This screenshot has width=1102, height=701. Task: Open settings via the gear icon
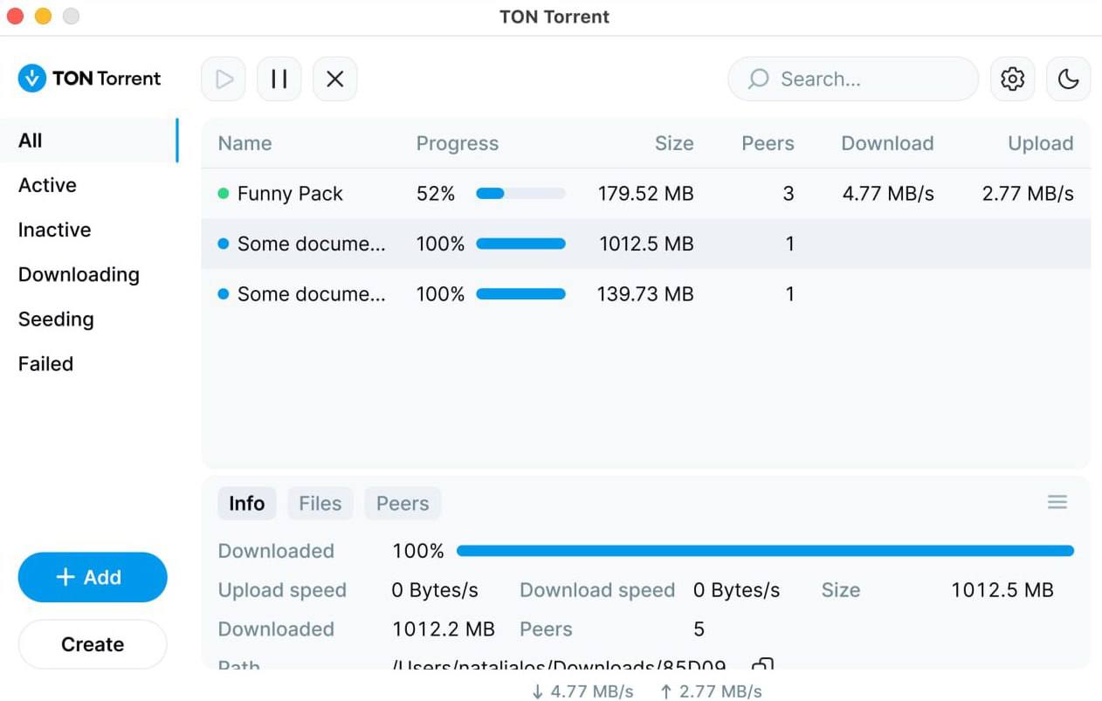pos(1012,79)
